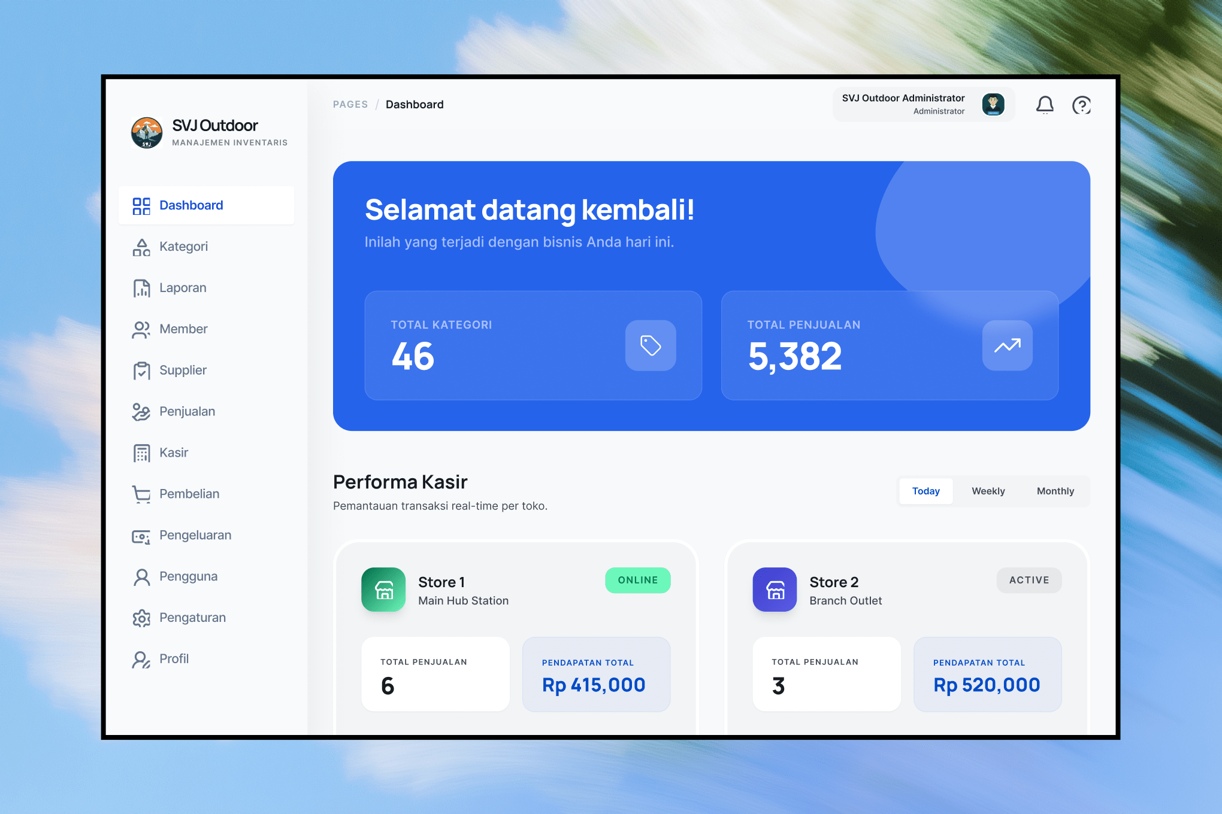
Task: Click the SVJ Outdoor mountain logo
Action: tap(147, 133)
